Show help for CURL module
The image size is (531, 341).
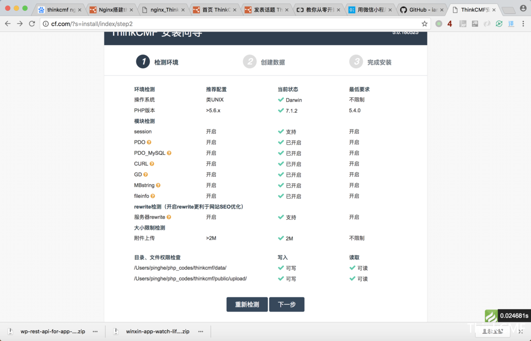coord(152,164)
